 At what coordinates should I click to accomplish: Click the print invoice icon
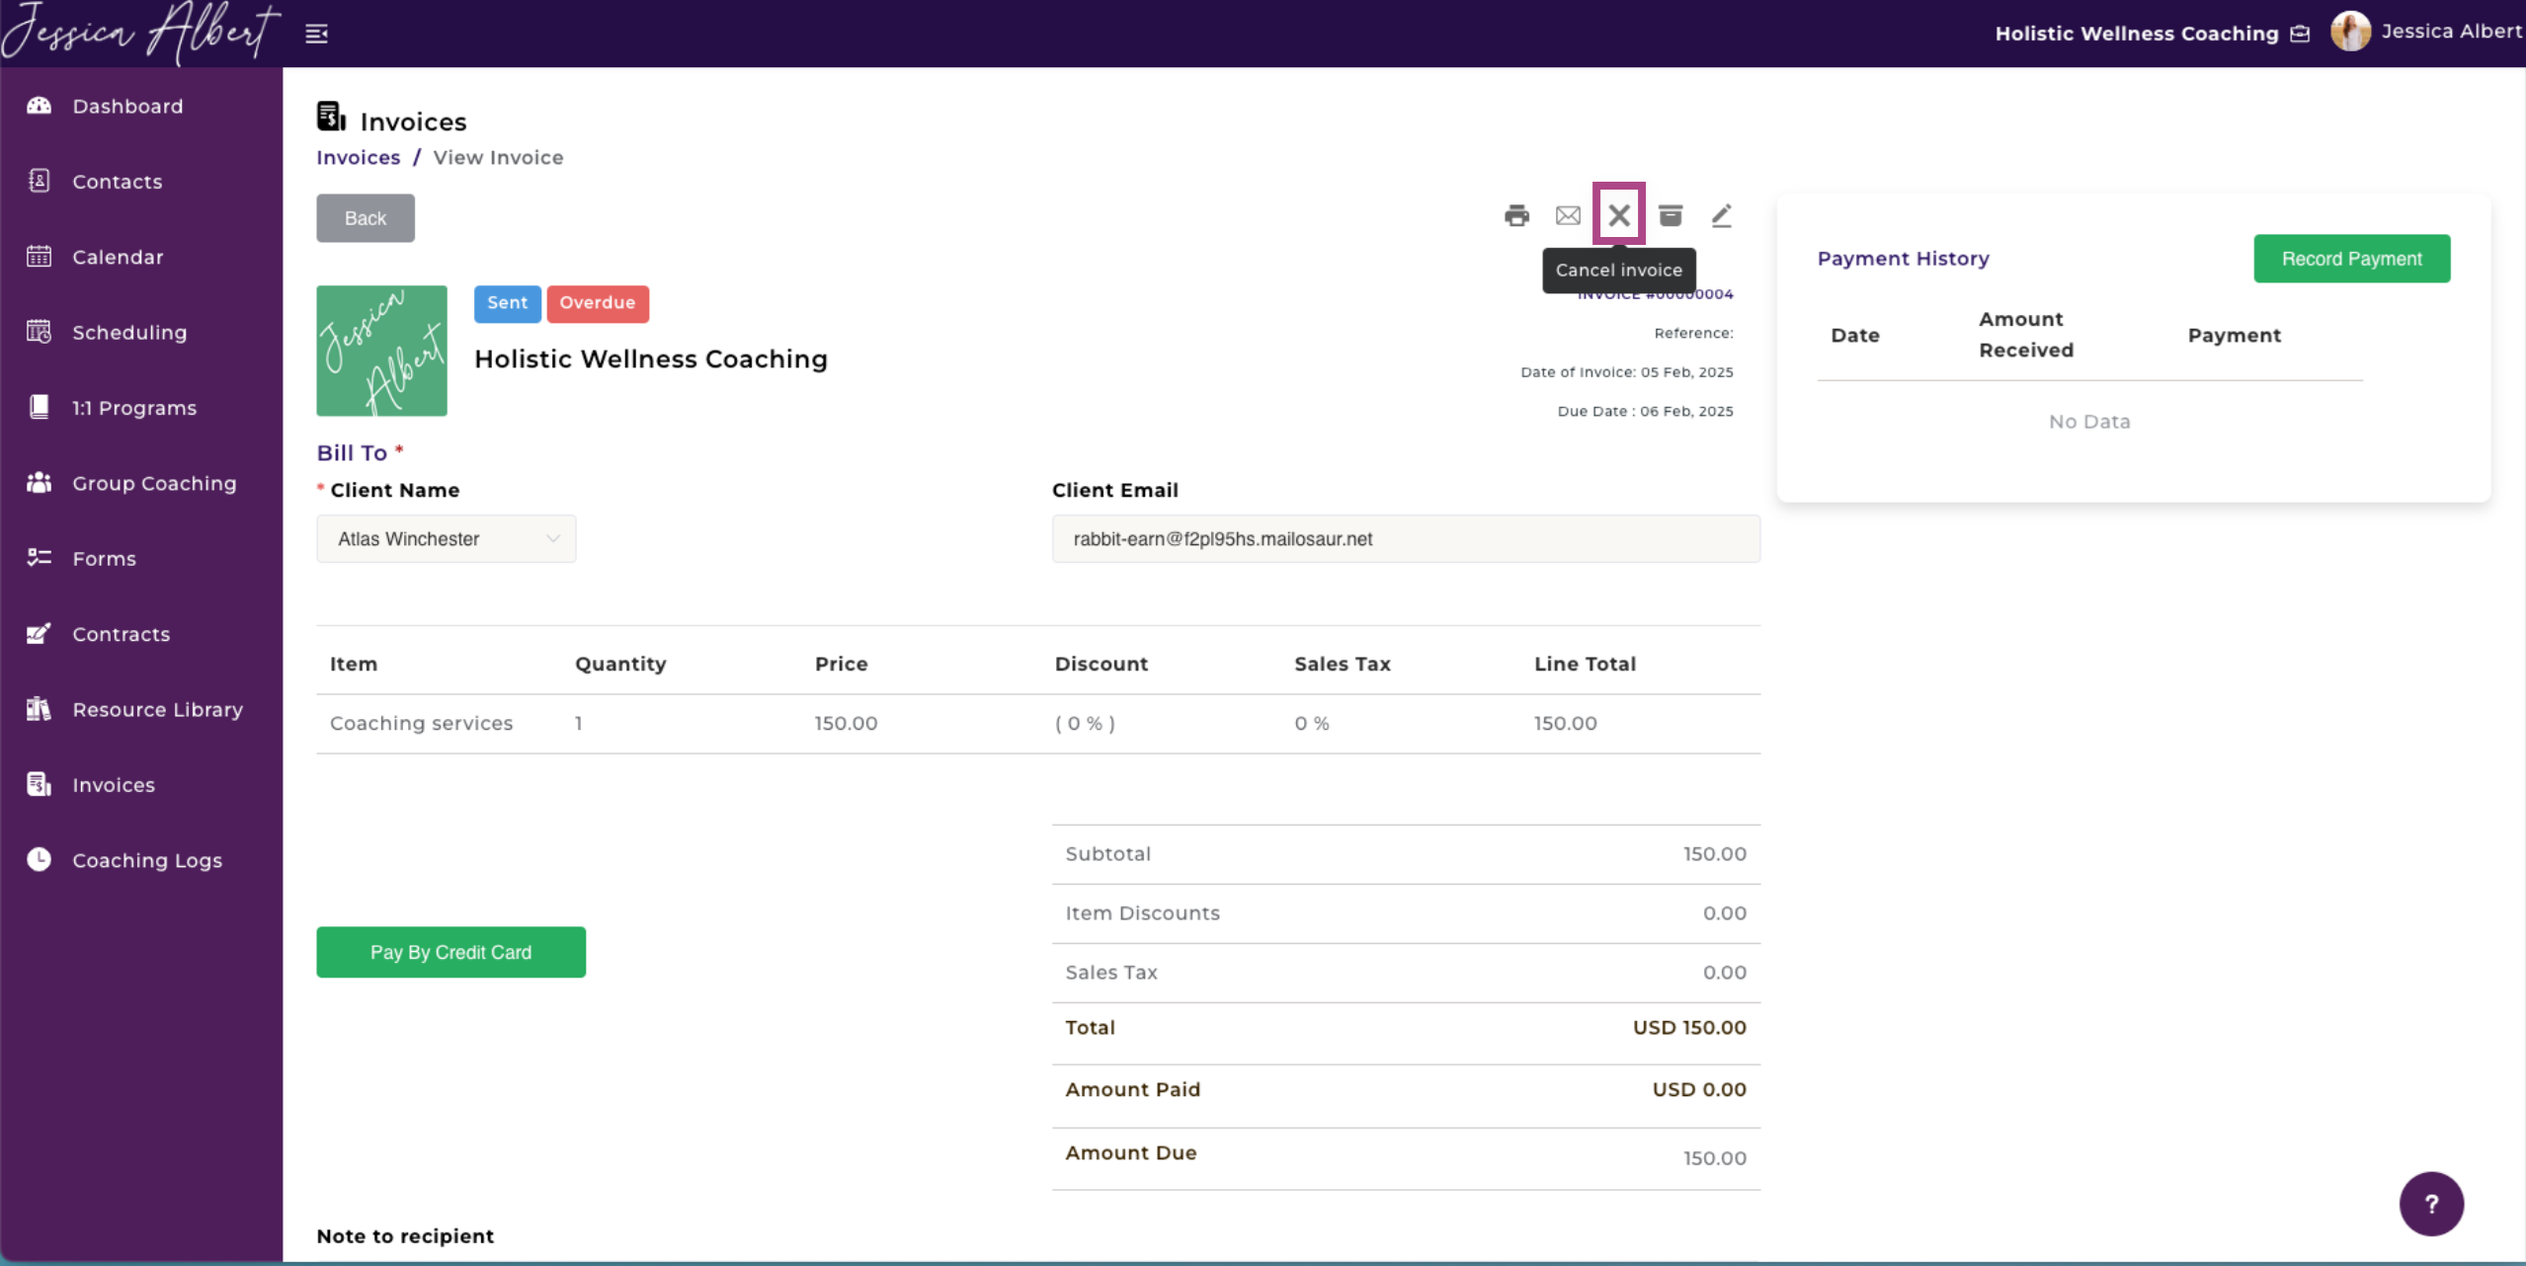tap(1516, 215)
